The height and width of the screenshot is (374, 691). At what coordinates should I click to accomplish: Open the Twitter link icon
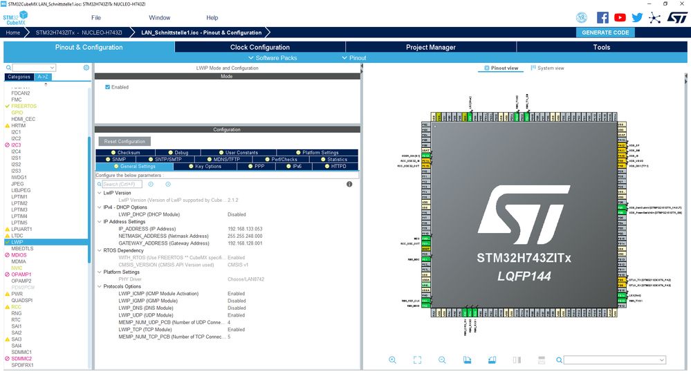click(637, 17)
